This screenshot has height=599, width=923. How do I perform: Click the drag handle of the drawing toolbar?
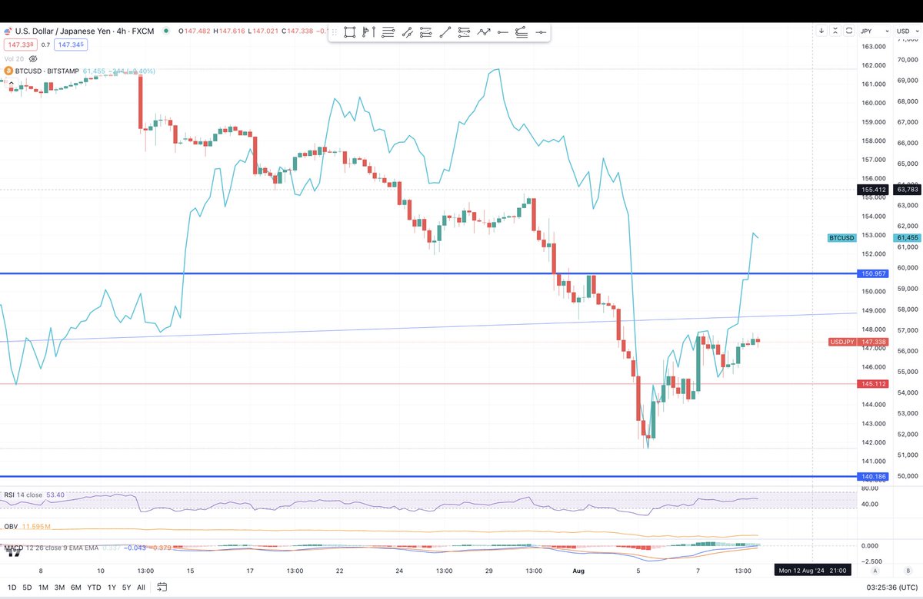point(334,31)
